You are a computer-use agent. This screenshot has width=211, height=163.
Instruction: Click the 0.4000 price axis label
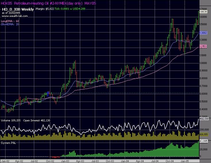pyautogui.click(x=203, y=109)
